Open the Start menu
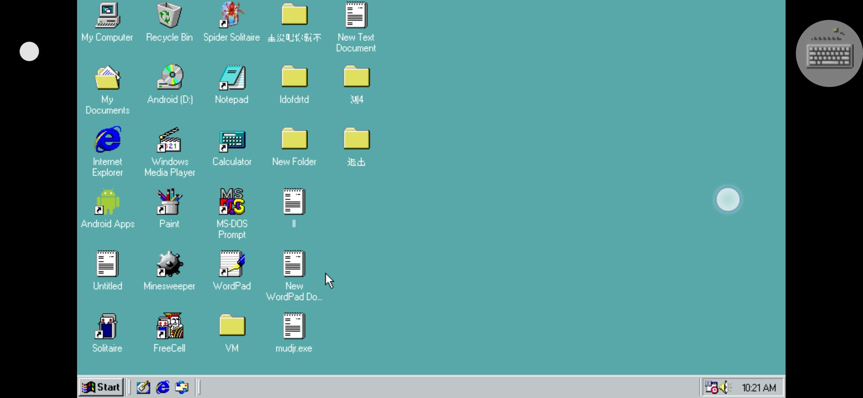The height and width of the screenshot is (398, 863). point(101,387)
